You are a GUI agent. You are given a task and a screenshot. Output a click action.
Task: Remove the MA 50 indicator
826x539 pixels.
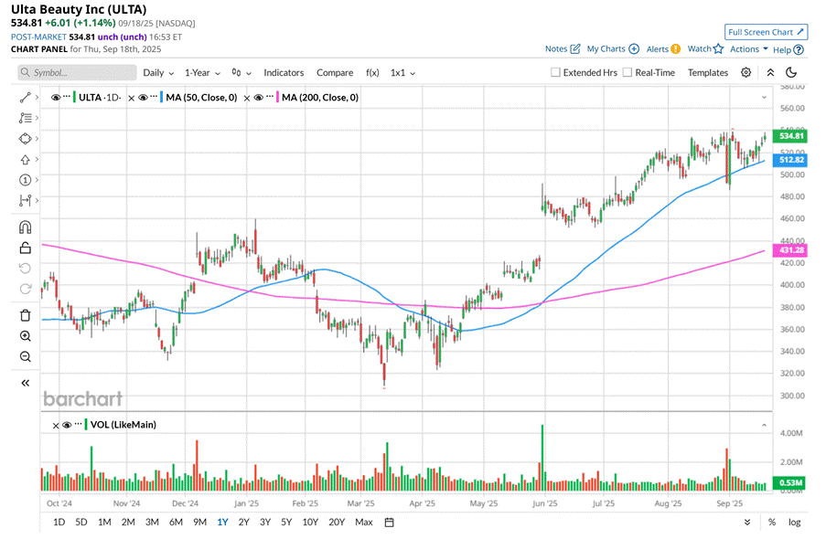tap(132, 98)
